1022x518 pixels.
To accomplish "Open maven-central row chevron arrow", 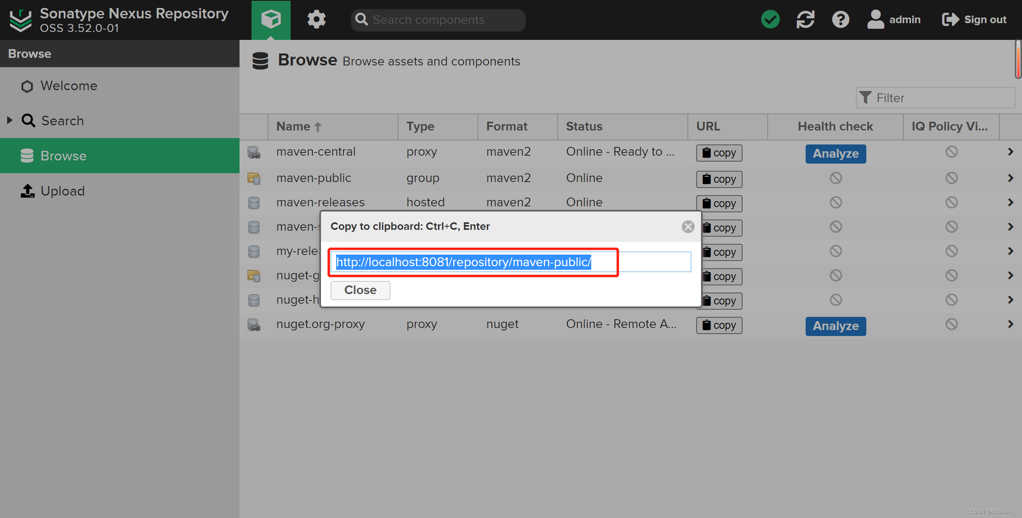I will pos(1010,152).
